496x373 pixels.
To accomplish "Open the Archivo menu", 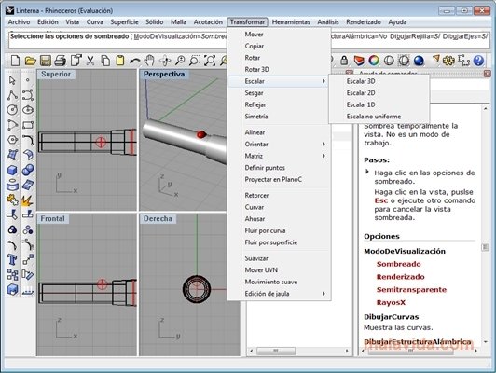I will click(19, 22).
